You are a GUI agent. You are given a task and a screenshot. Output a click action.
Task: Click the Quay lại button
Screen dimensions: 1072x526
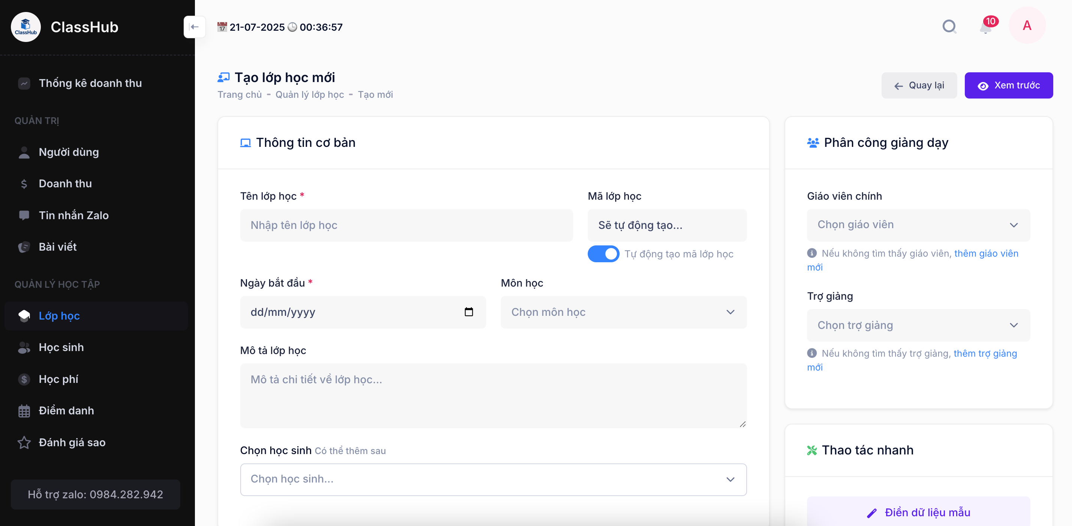pyautogui.click(x=919, y=85)
